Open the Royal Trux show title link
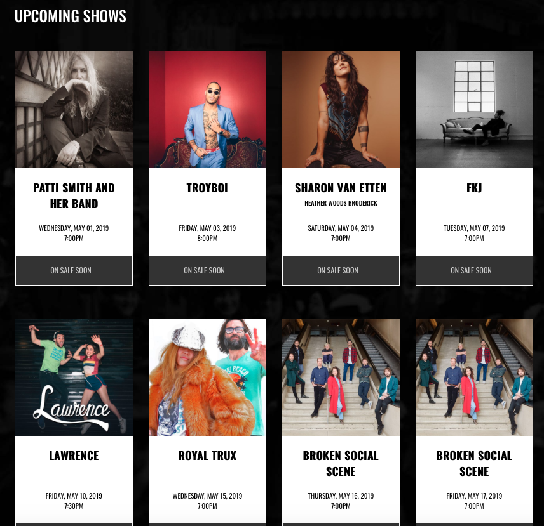Image resolution: width=544 pixels, height=526 pixels. 207,456
